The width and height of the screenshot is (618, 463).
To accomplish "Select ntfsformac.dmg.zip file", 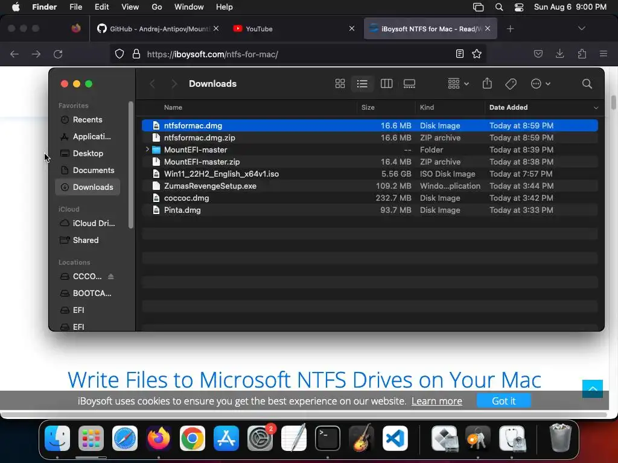I will [x=370, y=138].
